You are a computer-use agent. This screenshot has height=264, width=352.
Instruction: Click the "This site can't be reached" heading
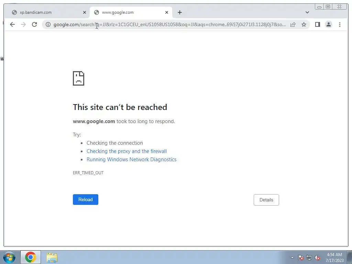[120, 107]
